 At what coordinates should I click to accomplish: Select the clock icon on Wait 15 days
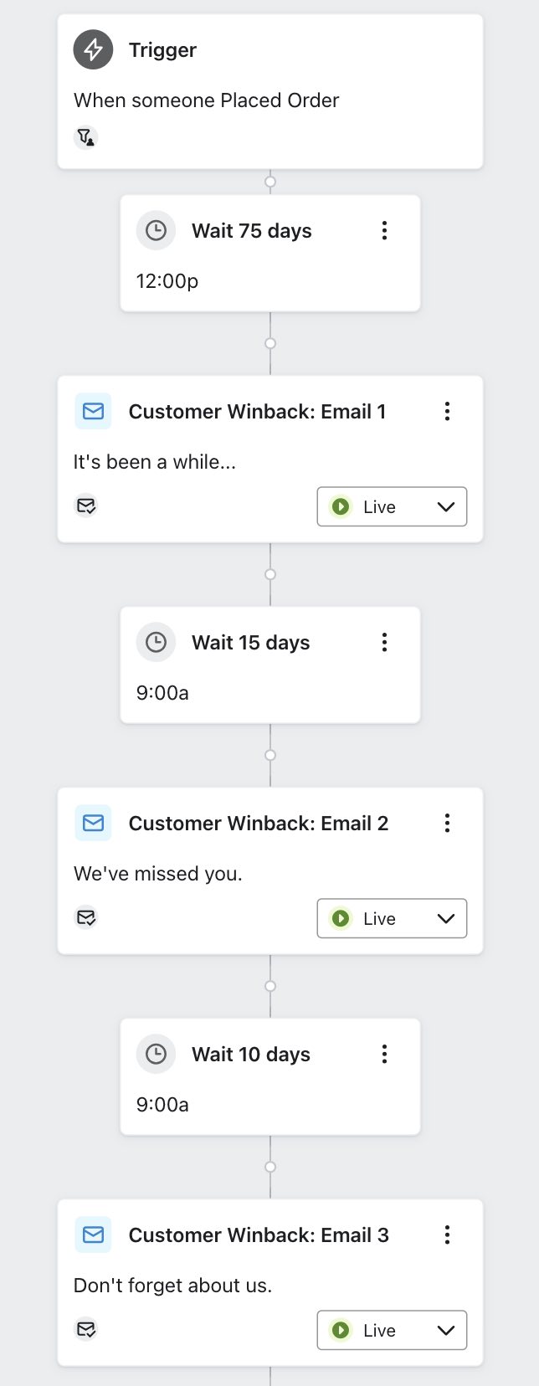point(156,642)
